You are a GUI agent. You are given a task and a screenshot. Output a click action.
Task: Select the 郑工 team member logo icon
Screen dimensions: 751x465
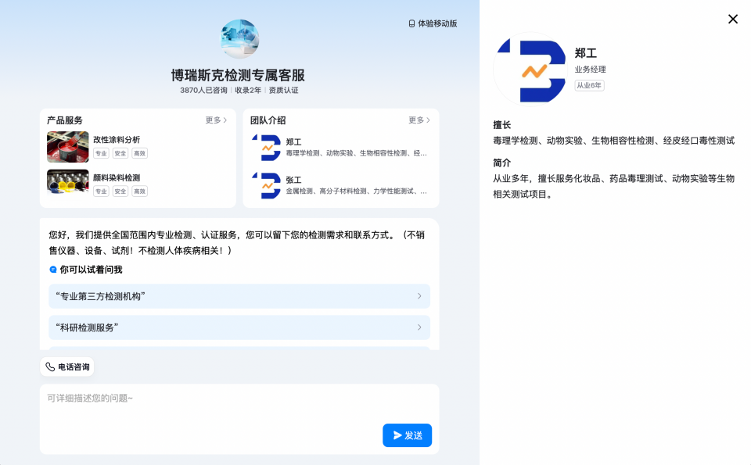(266, 148)
